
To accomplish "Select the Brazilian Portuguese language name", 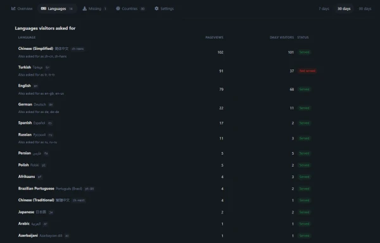I will [36, 189].
